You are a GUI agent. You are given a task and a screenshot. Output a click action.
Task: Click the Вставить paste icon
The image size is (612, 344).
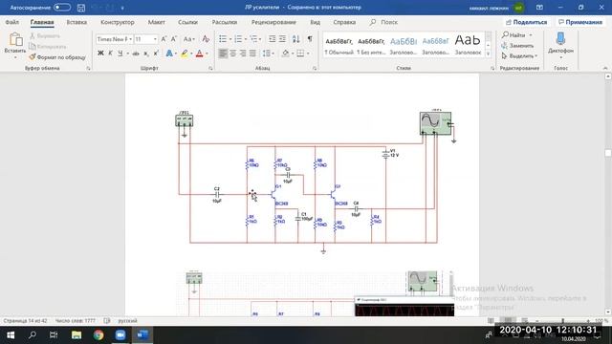[15, 40]
